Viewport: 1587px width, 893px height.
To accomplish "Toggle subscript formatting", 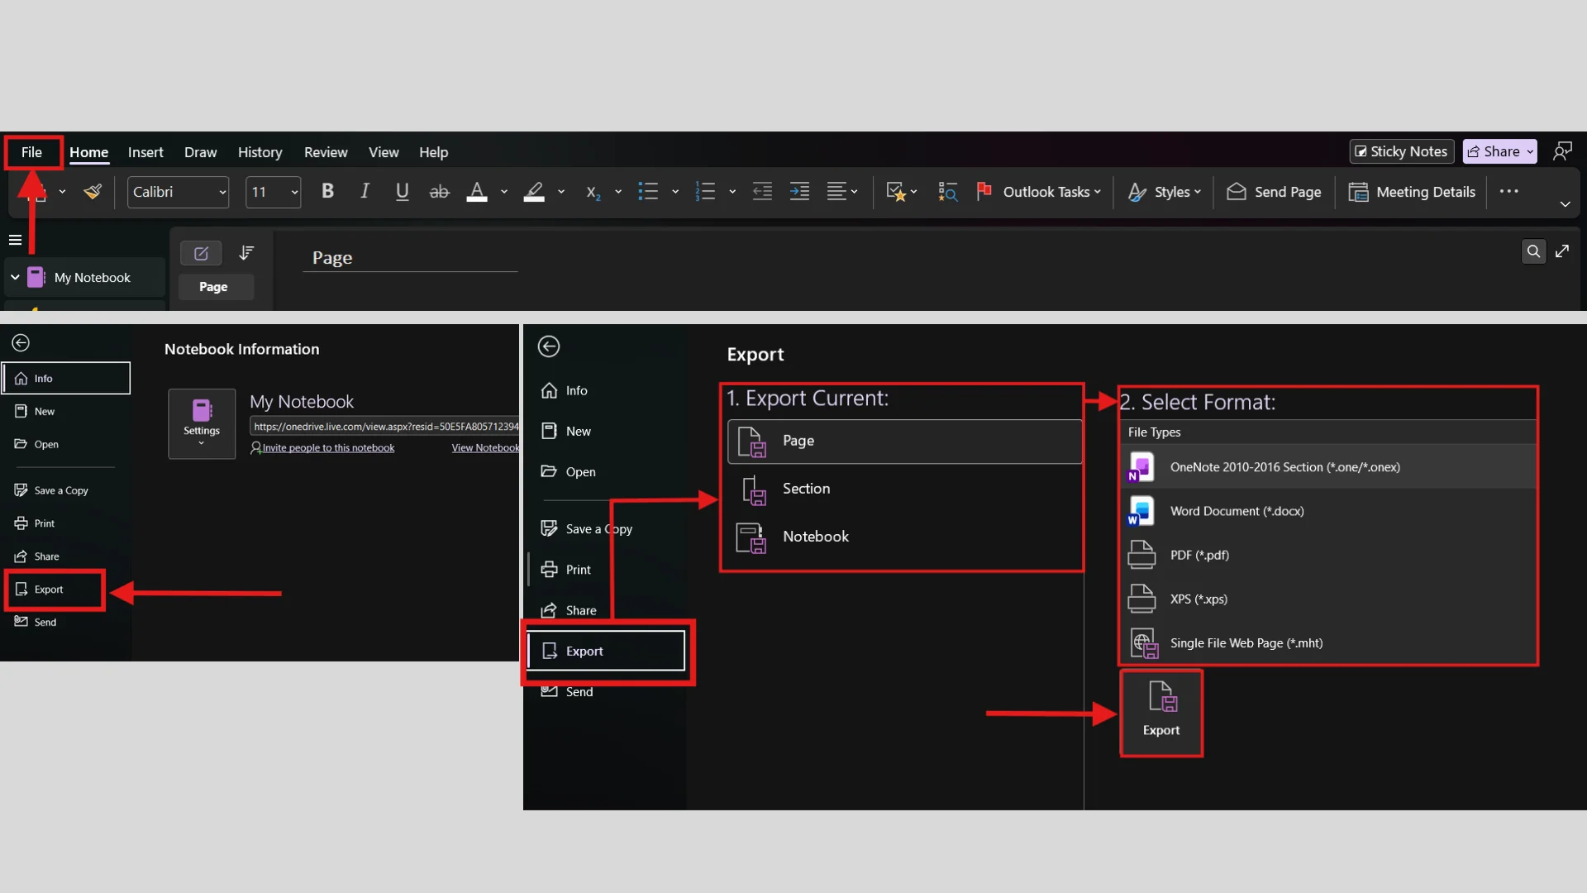I will (593, 192).
